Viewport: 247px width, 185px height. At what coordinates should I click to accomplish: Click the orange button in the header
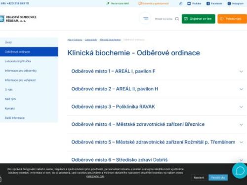pos(232,19)
